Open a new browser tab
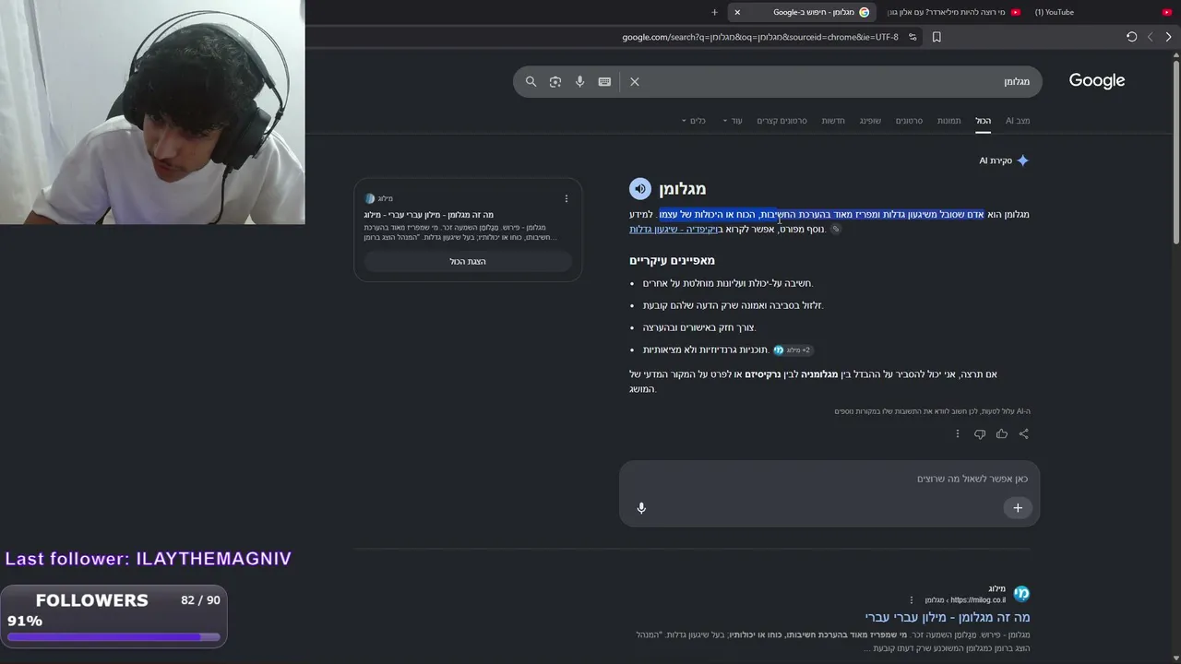1181x664 pixels. [714, 12]
